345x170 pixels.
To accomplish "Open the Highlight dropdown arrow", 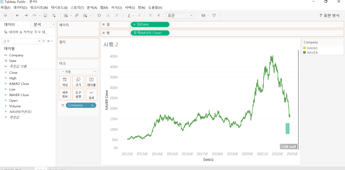I will (x=133, y=16).
